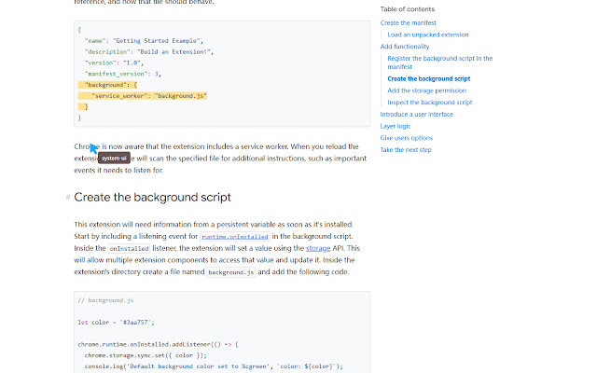Click the '// background.js' comment line
Screen dimensions: 597x373
coord(105,300)
